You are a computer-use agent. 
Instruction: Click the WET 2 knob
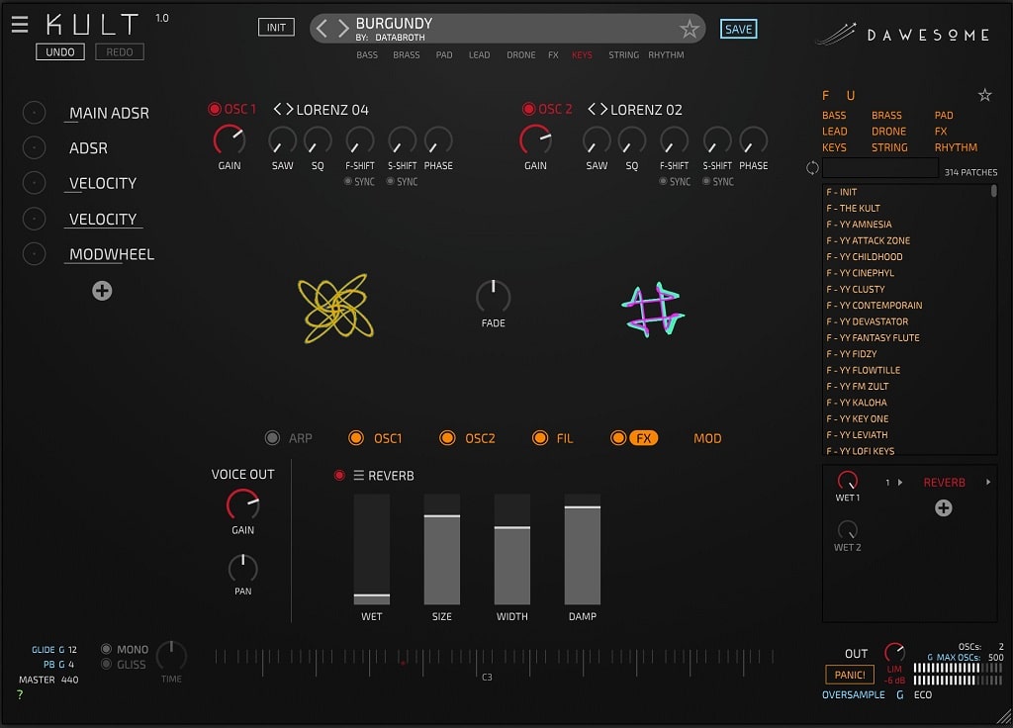coord(847,530)
